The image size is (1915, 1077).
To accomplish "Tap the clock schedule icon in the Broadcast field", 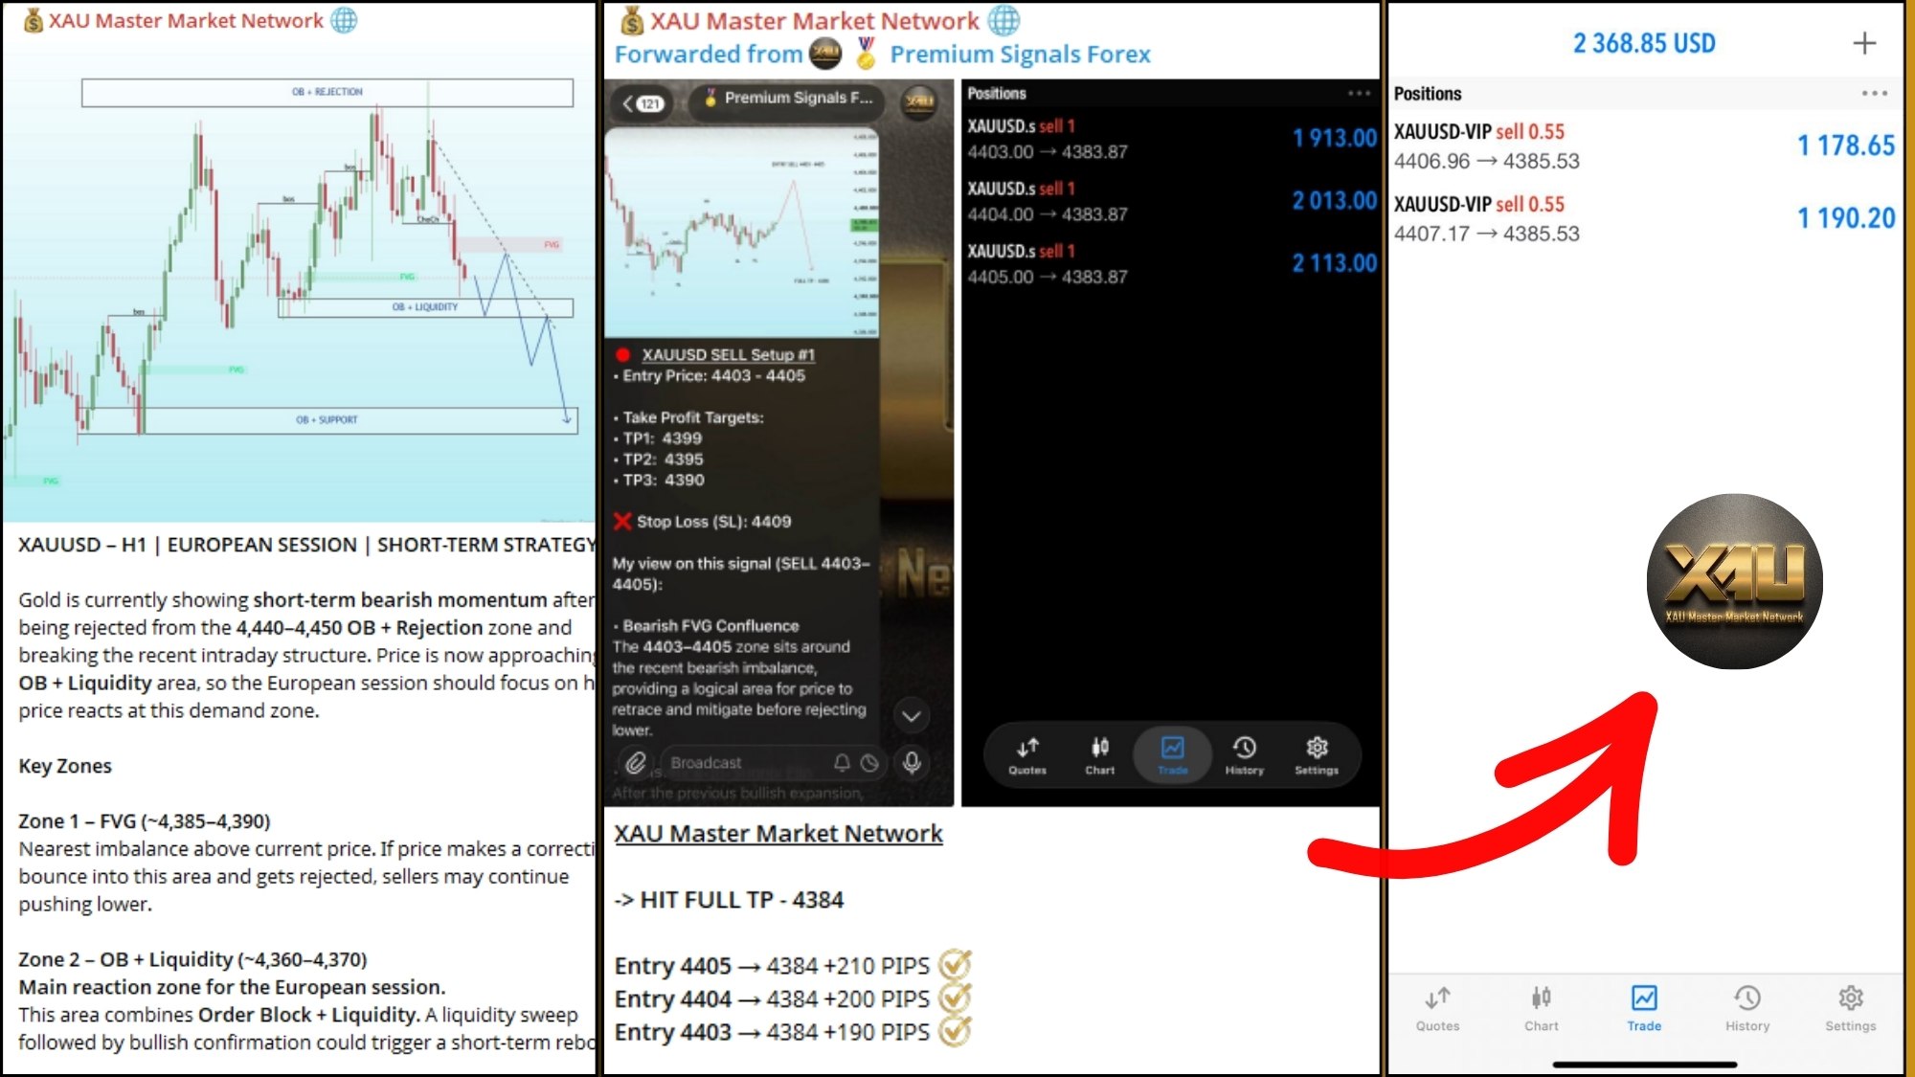I will pos(869,763).
